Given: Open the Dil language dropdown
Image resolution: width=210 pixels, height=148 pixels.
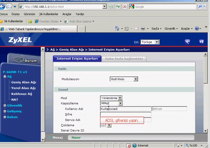Looking at the screenshot, I should pyautogui.click(x=150, y=42).
